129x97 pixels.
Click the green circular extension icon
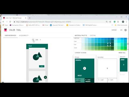pyautogui.click(x=114, y=22)
